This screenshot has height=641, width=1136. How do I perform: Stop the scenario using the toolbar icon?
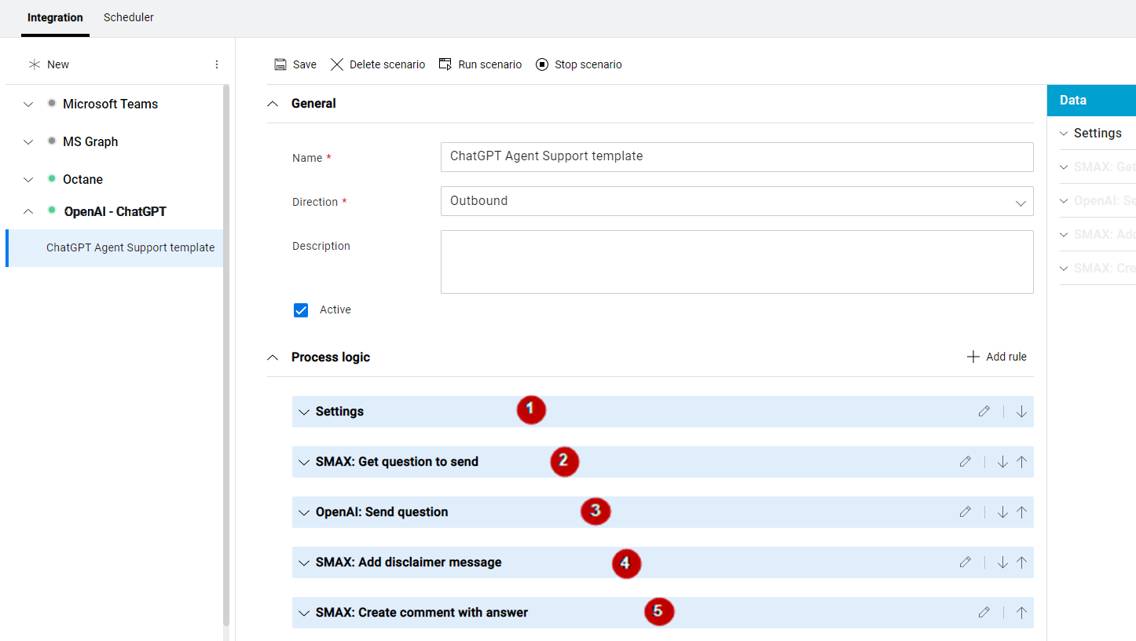[541, 64]
